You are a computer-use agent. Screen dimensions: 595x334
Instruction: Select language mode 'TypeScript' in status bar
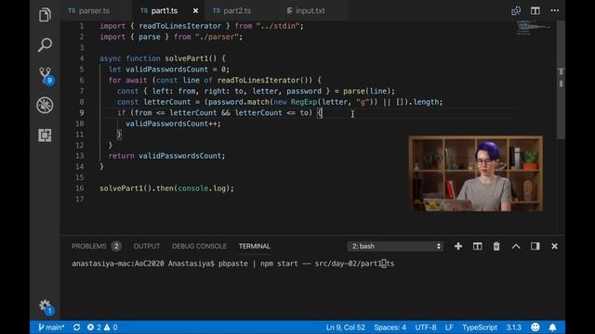click(480, 328)
